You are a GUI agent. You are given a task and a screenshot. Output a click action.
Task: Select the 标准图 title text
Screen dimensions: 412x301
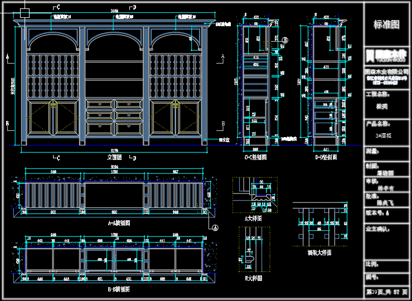tap(386, 25)
